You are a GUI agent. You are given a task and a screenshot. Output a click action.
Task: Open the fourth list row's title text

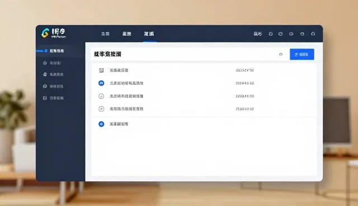coord(126,109)
